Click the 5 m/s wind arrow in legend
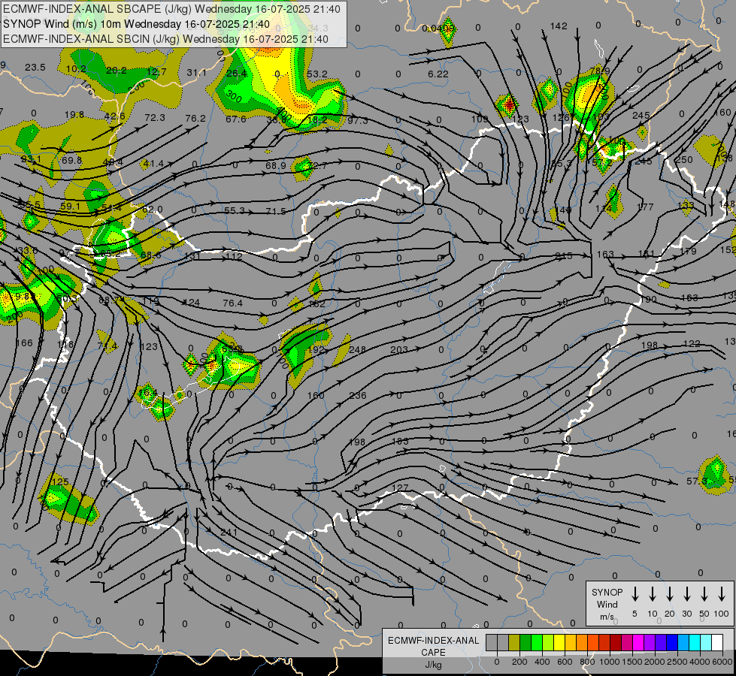The width and height of the screenshot is (736, 676). coord(635,593)
